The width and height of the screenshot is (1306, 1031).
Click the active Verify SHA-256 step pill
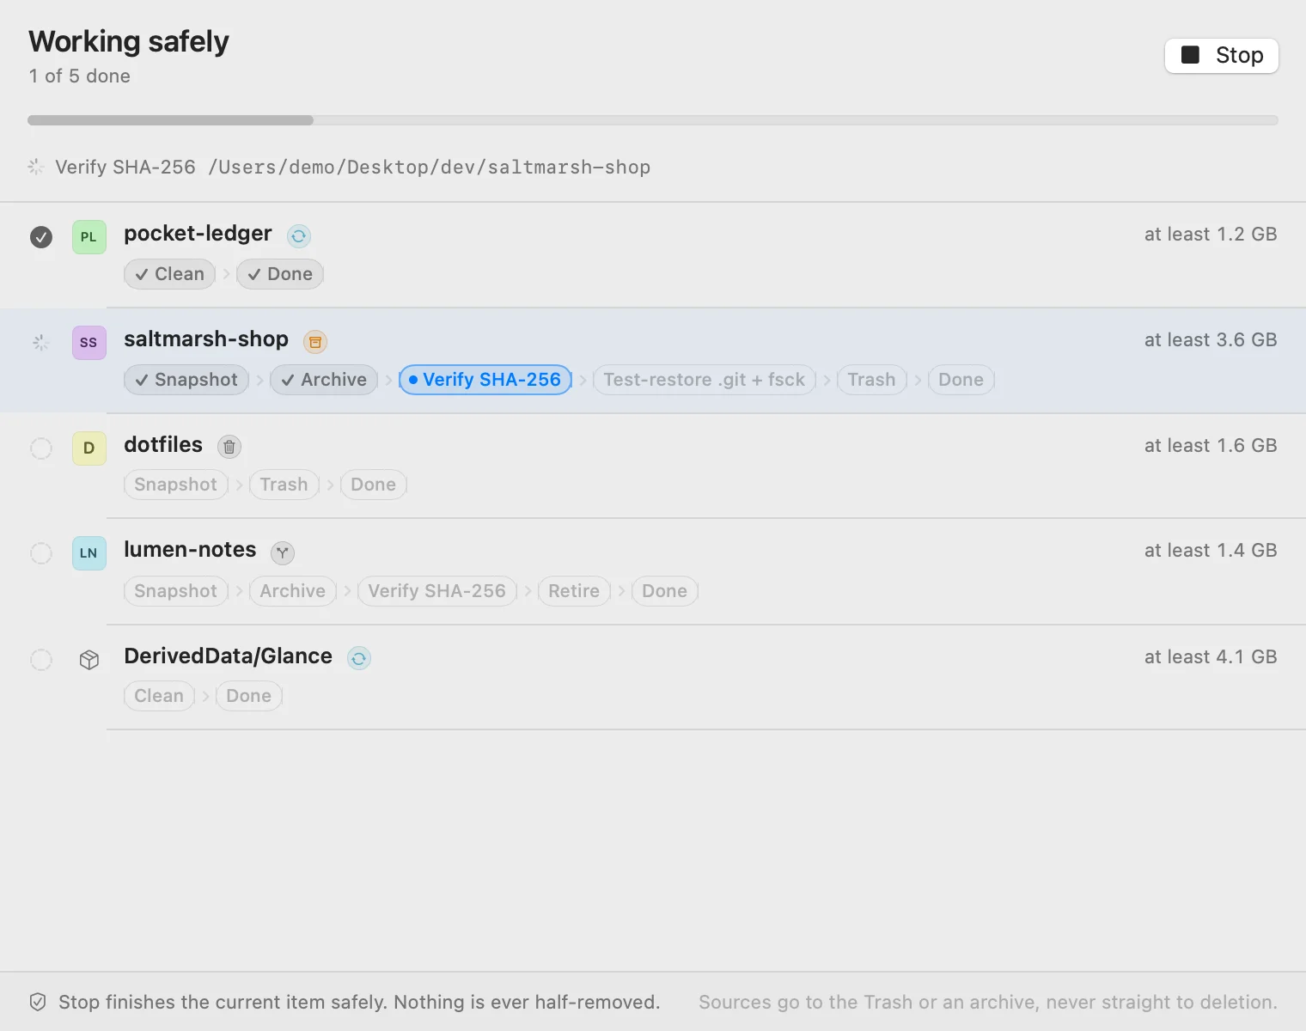pyautogui.click(x=485, y=380)
